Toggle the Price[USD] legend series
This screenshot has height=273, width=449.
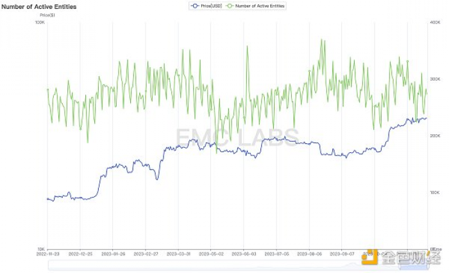(206, 6)
